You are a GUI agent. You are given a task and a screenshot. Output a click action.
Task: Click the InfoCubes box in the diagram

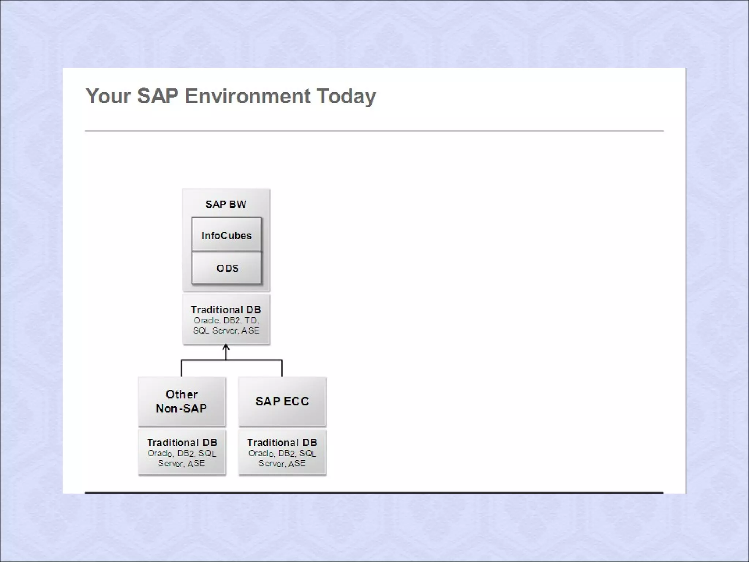click(x=226, y=235)
